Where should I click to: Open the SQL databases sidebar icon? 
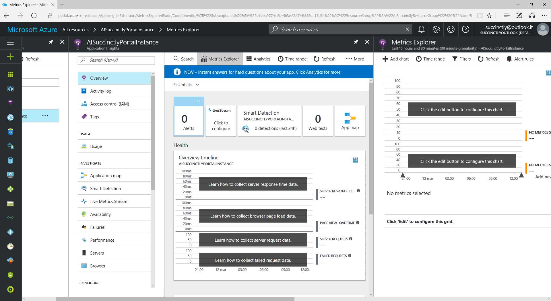(10, 132)
